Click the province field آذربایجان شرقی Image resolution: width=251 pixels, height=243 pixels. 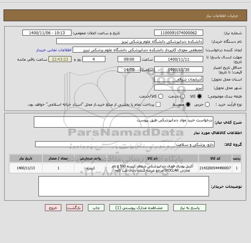click(179, 79)
